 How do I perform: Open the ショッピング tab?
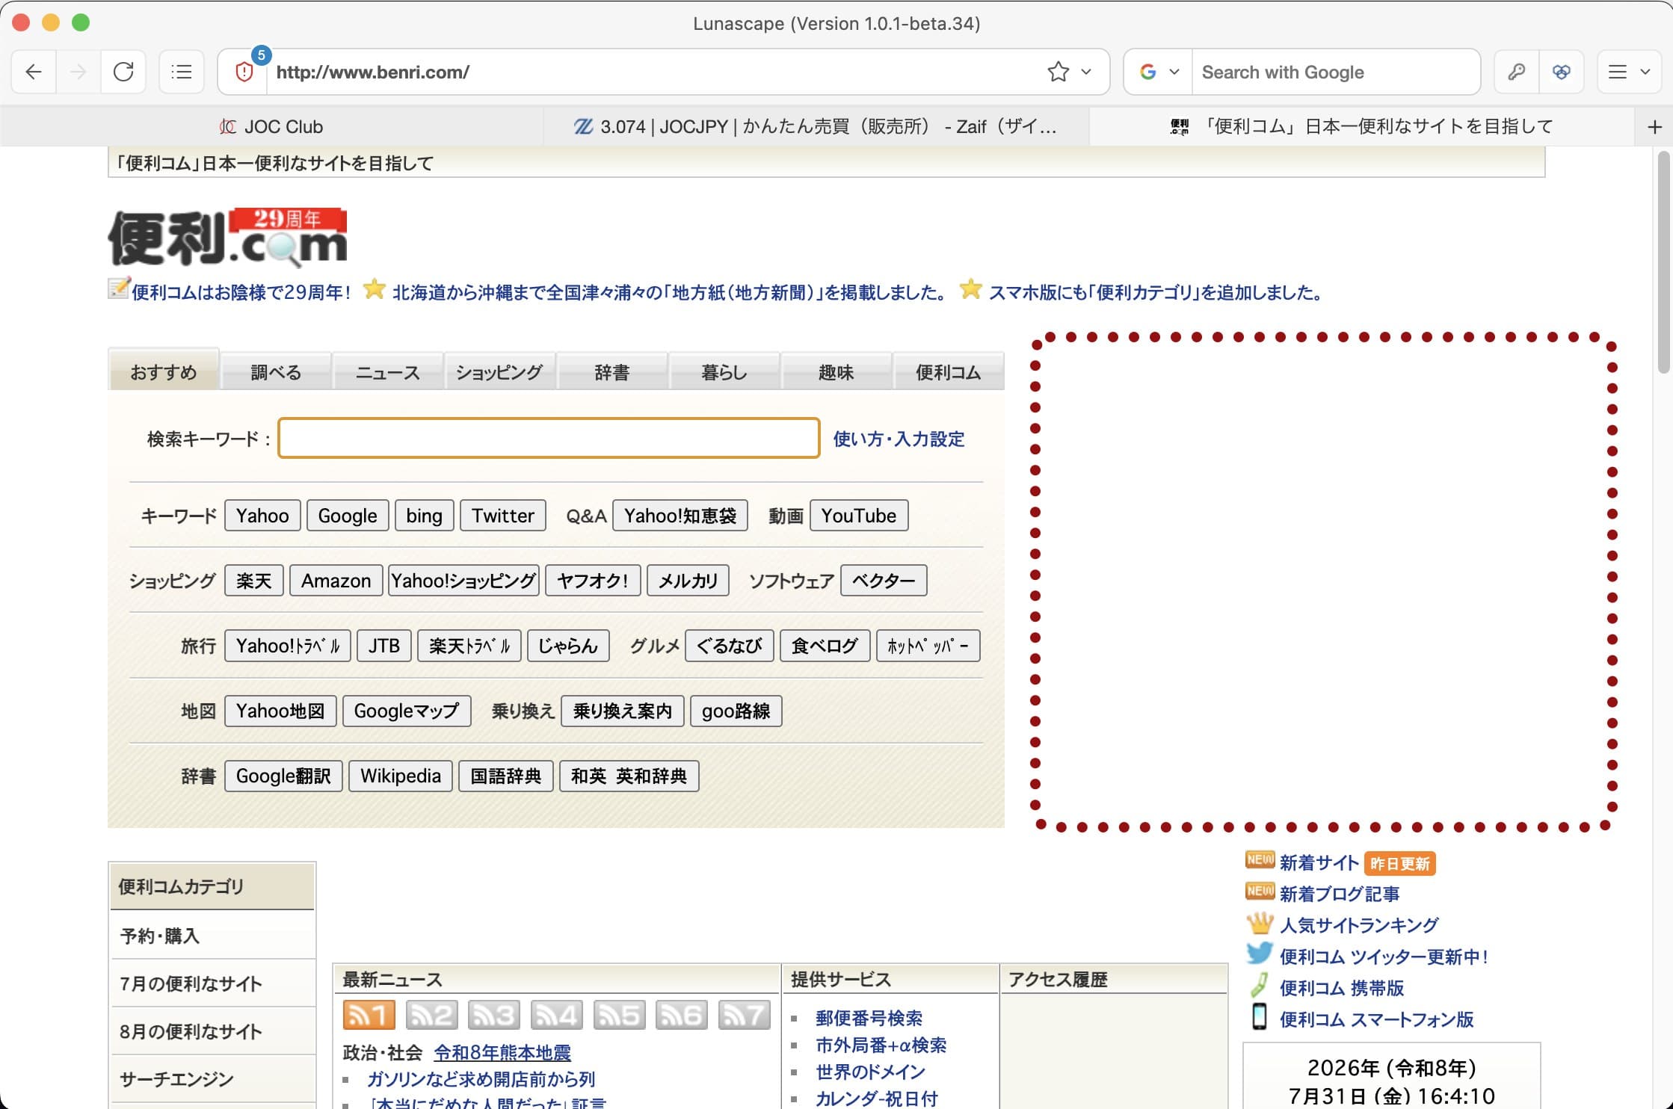(499, 371)
